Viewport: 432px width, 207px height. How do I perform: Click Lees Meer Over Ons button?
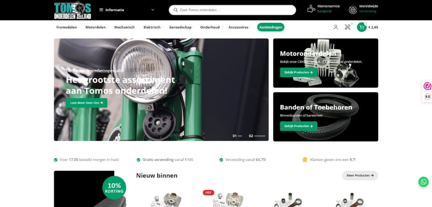tap(86, 103)
